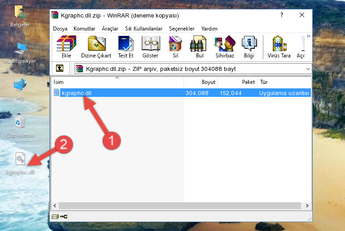The height and width of the screenshot is (231, 345).
Task: Select Bu Bilgisayar desktop icon
Action: pos(20,53)
